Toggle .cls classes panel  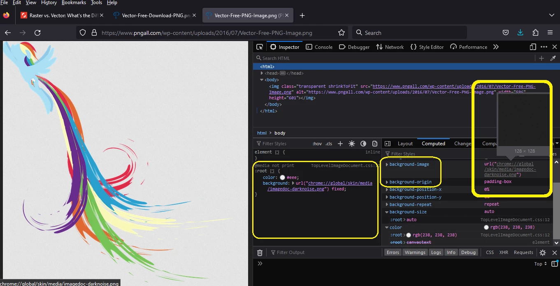point(329,144)
